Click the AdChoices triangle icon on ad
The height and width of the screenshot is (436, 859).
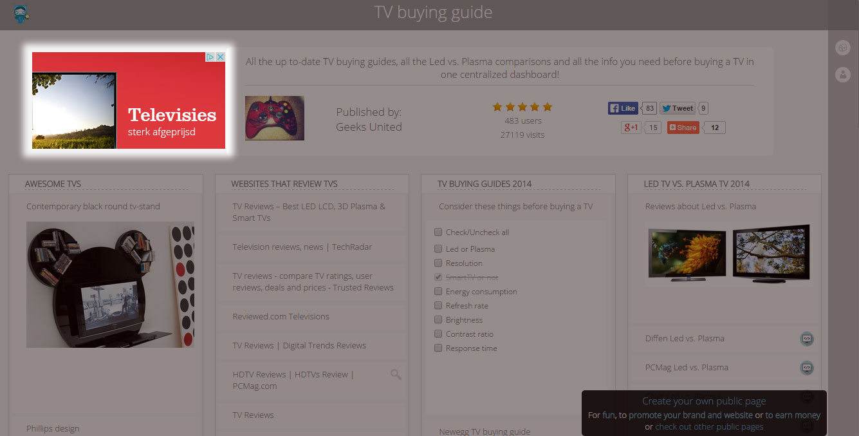tap(210, 57)
